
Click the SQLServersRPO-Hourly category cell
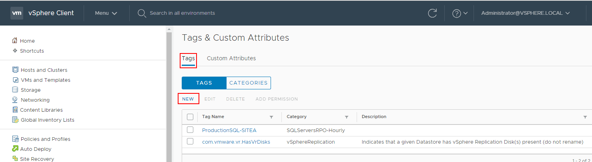[x=316, y=130]
